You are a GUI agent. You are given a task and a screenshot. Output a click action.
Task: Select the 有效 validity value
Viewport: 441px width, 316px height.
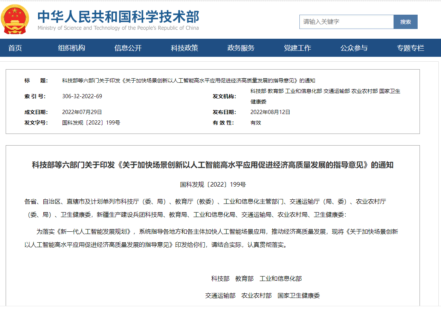pos(256,123)
